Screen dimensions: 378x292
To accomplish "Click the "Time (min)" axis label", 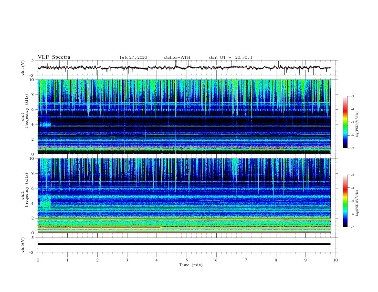I will coord(191,265).
